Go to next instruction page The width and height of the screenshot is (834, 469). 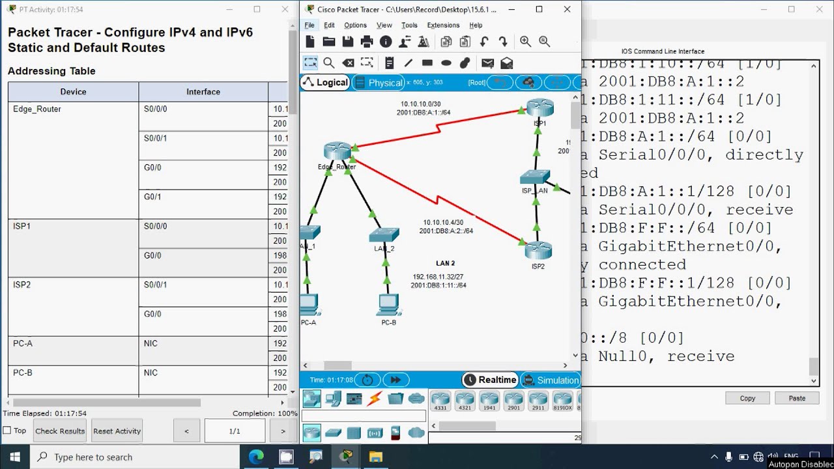(x=283, y=431)
